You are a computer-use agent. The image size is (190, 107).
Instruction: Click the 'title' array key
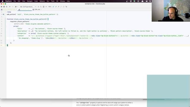(20, 29)
